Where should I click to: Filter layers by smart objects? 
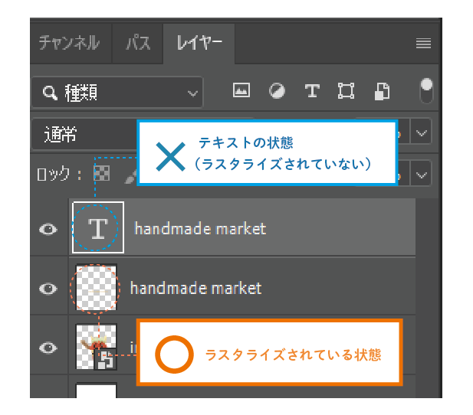[382, 91]
